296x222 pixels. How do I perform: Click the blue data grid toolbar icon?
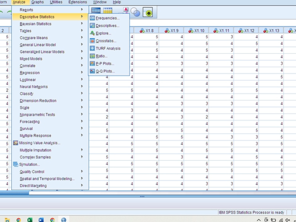tap(96, 10)
